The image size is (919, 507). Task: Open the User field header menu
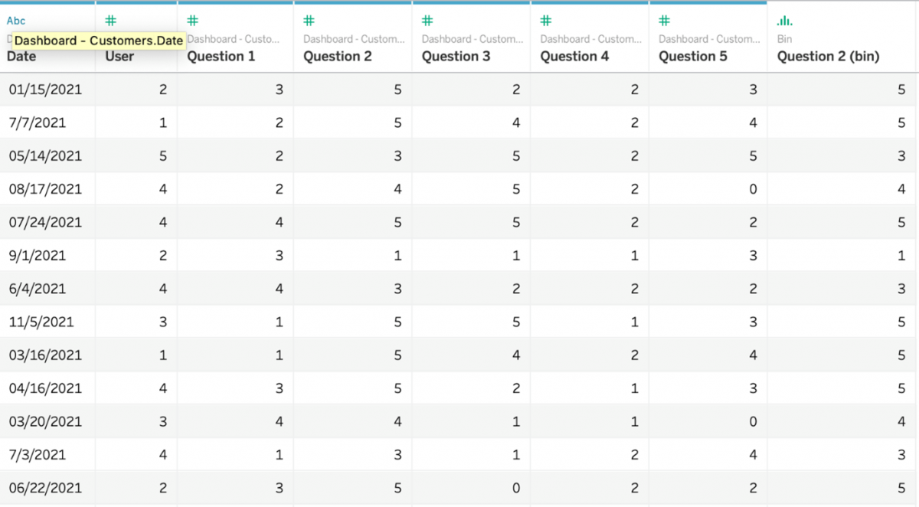(119, 56)
